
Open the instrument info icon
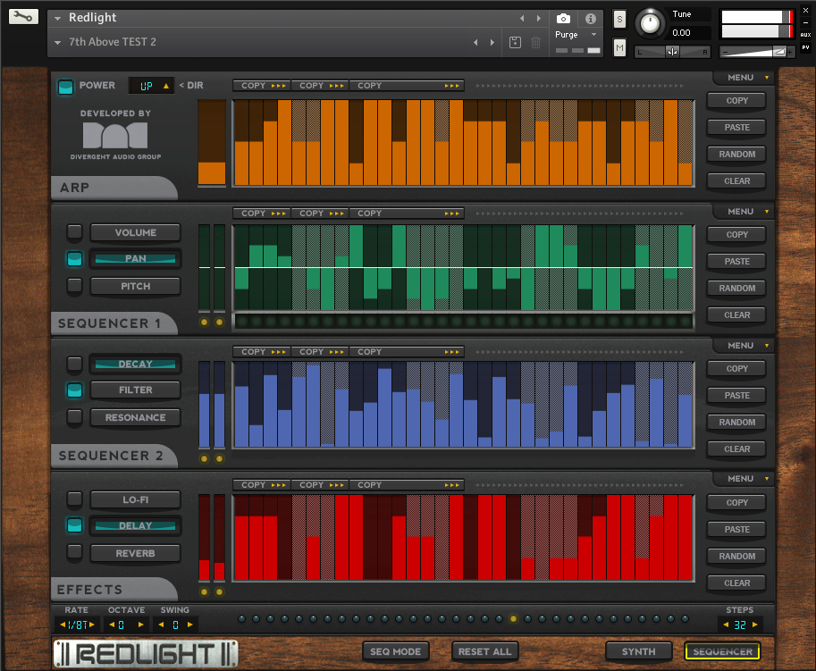590,19
